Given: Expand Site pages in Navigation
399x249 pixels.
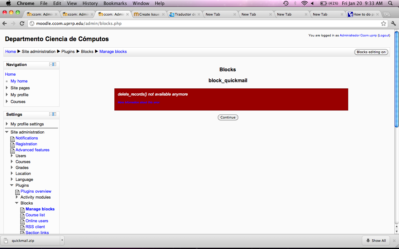Looking at the screenshot, I should [x=7, y=88].
